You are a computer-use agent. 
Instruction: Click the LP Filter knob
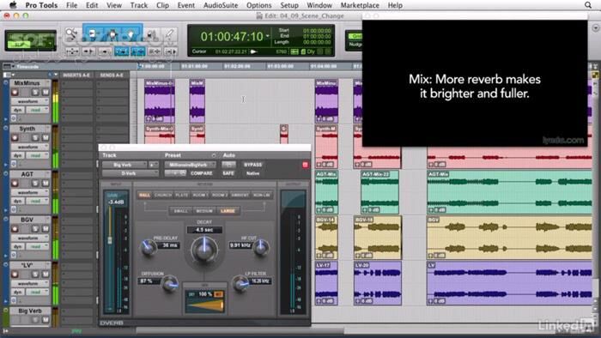[x=240, y=284]
